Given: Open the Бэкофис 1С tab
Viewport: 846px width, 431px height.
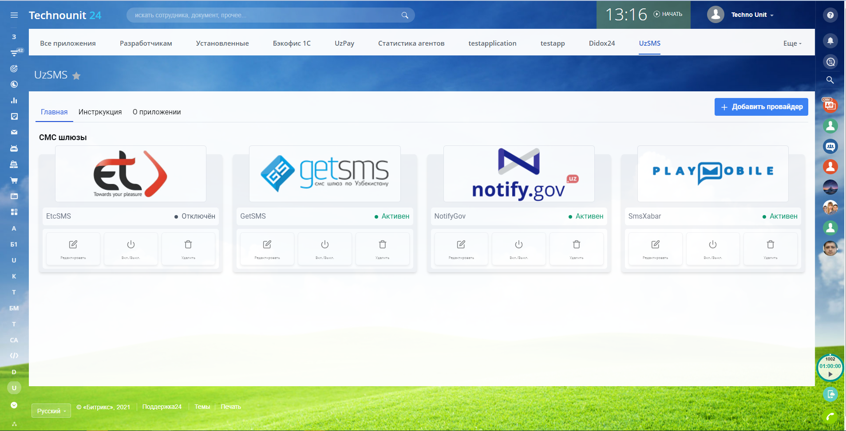Looking at the screenshot, I should tap(292, 43).
